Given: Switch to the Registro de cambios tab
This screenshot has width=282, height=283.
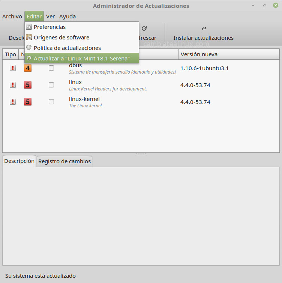Looking at the screenshot, I should click(64, 161).
